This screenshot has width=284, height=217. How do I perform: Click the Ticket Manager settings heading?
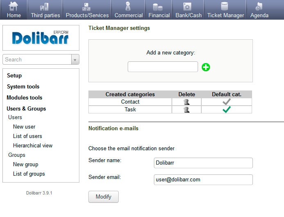click(x=119, y=28)
